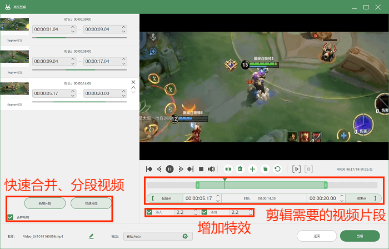Click the right green trim handle on timeline
This screenshot has width=389, height=249.
point(326,185)
